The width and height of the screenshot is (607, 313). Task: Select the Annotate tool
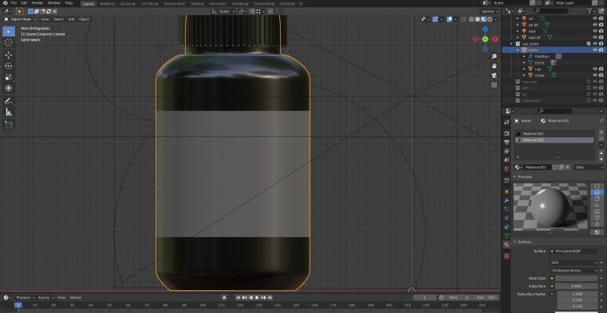pyautogui.click(x=8, y=102)
